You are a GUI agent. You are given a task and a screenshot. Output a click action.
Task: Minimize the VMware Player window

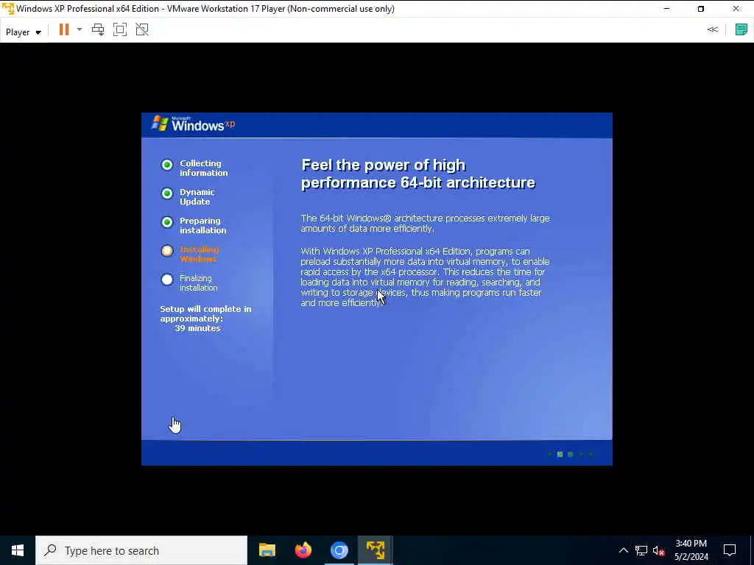click(666, 9)
